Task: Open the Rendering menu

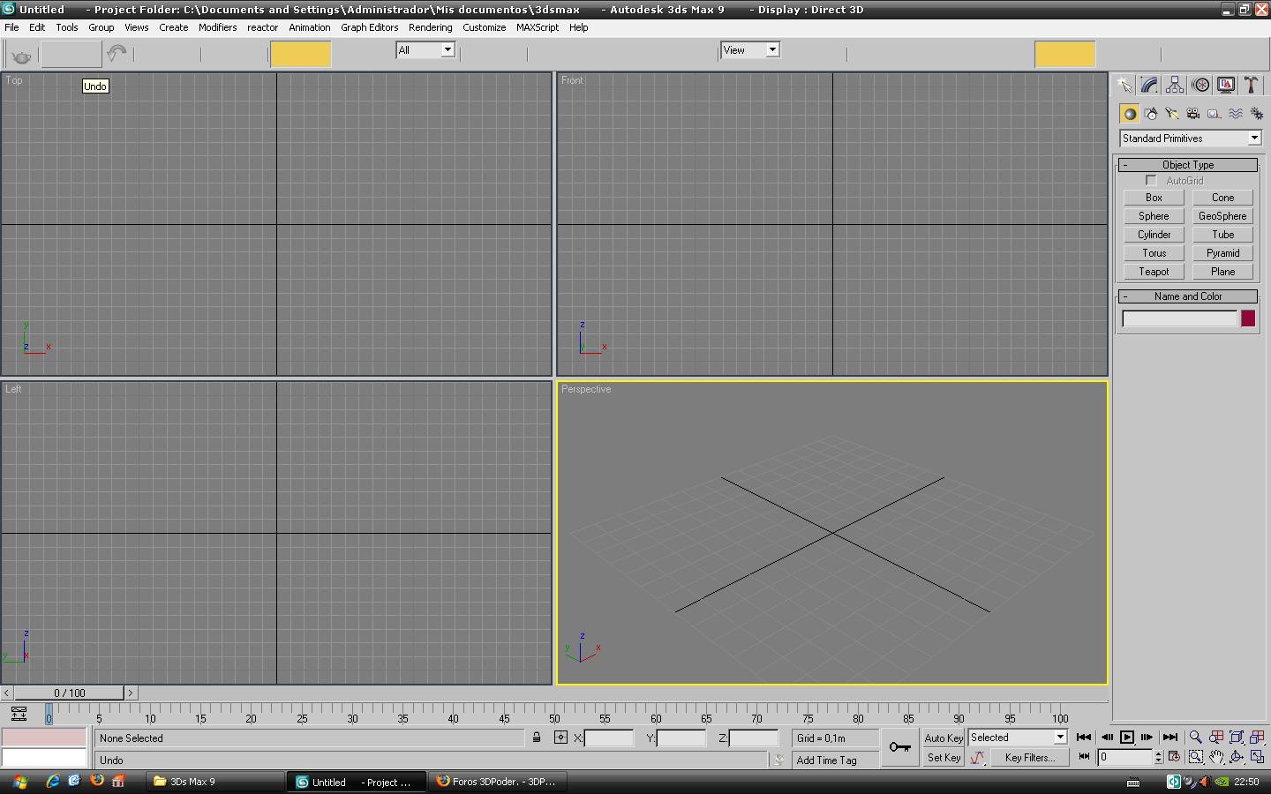Action: tap(430, 27)
